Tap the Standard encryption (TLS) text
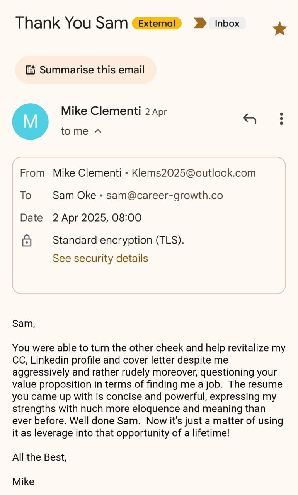298x495 pixels. [x=118, y=240]
